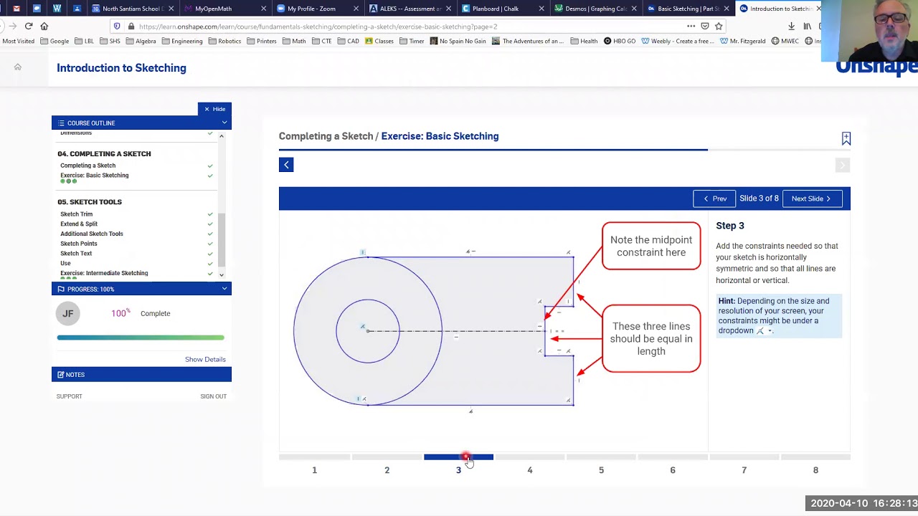Click the SUPPORT link

[70, 396]
